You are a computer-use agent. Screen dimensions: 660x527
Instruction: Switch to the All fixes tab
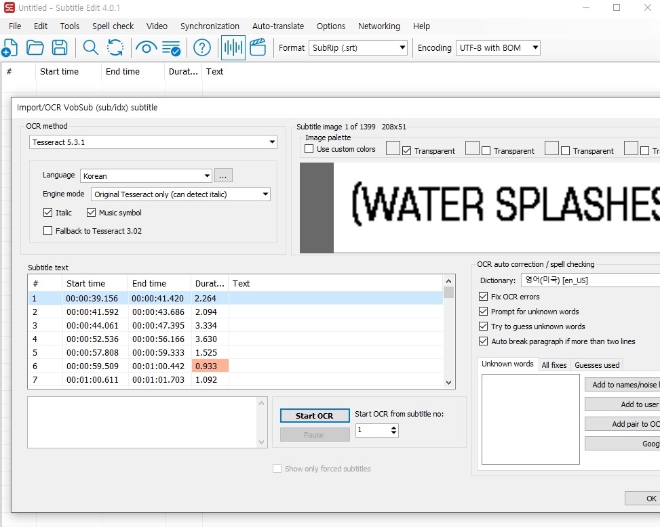554,365
